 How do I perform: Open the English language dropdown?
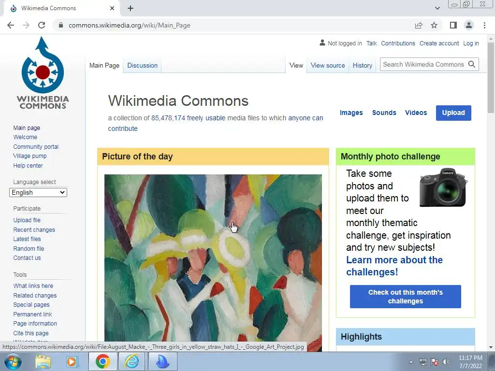[38, 192]
